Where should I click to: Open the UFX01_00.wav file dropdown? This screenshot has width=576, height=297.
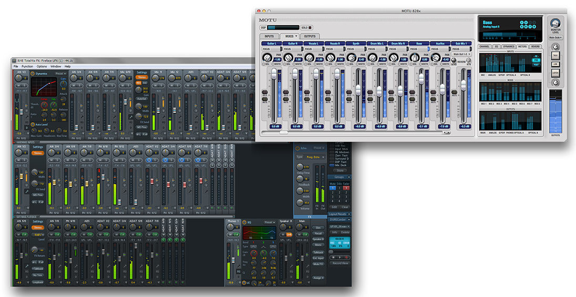click(x=339, y=227)
